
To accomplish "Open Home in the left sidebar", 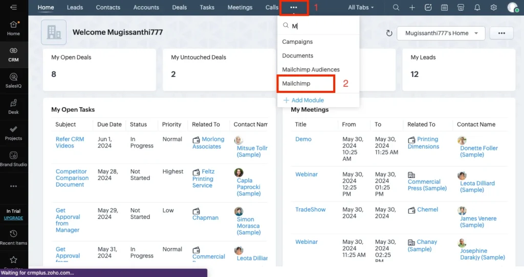I will pos(13,29).
